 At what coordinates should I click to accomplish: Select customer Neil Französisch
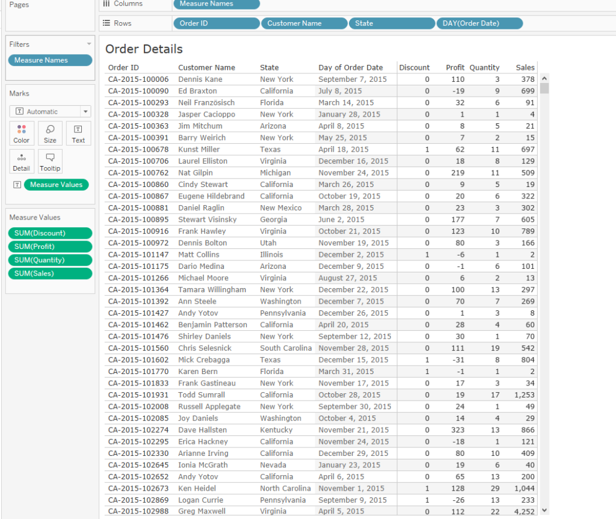click(206, 103)
